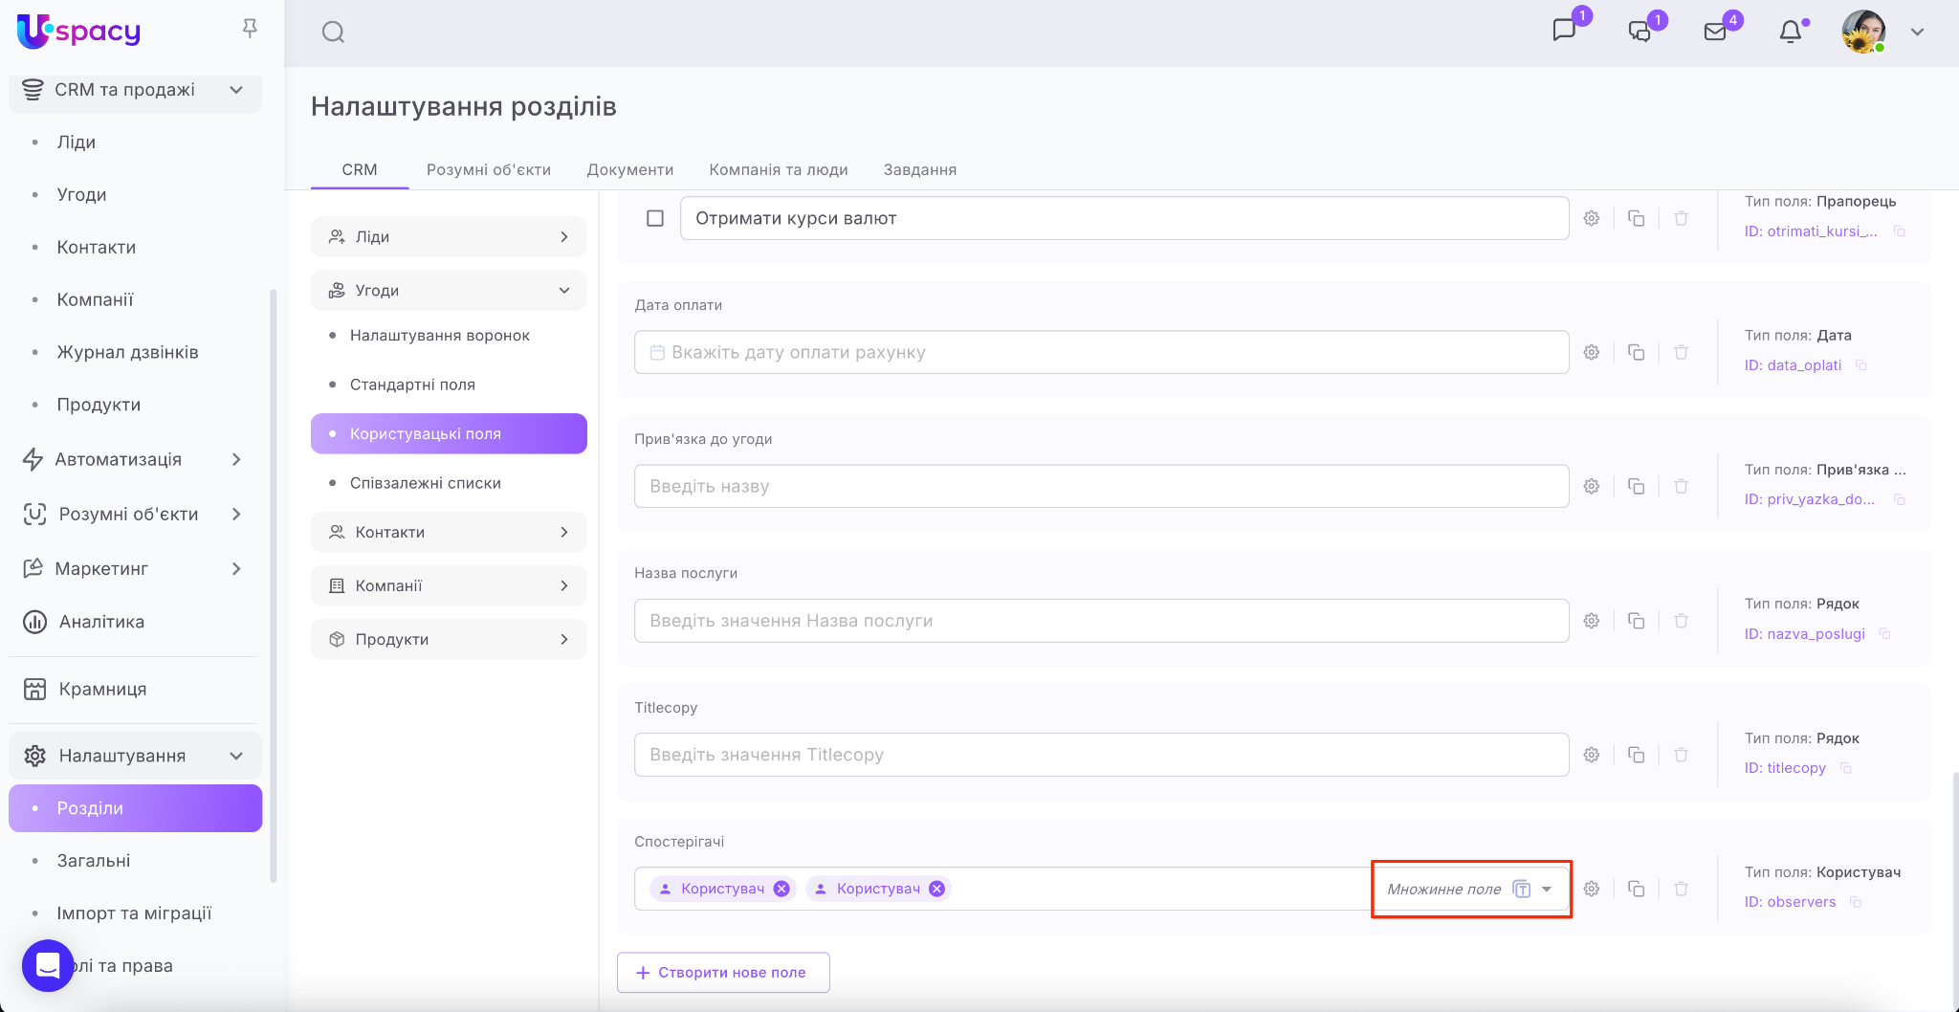
Task: Open the email inbox icon
Action: (x=1715, y=32)
